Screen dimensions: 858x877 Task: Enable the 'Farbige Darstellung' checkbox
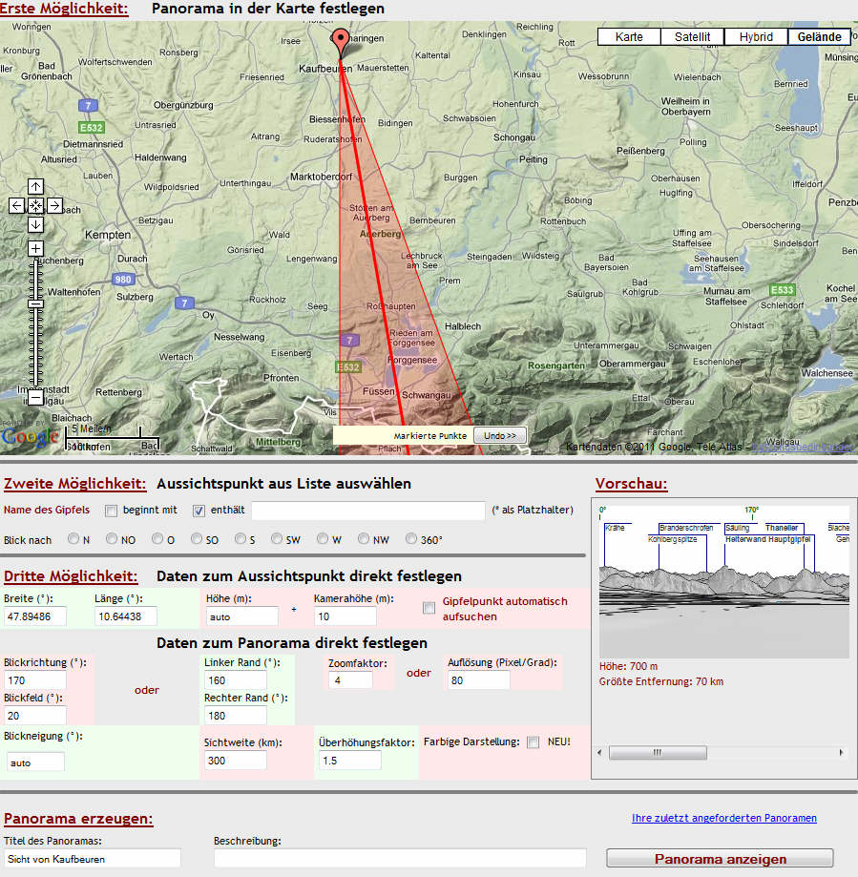[x=534, y=741]
